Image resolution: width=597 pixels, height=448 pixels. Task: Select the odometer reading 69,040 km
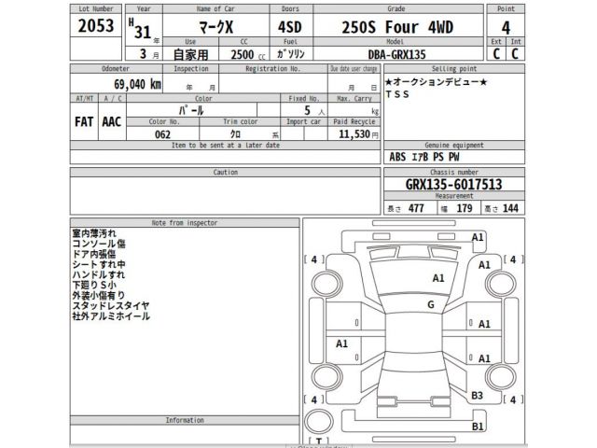(x=137, y=84)
